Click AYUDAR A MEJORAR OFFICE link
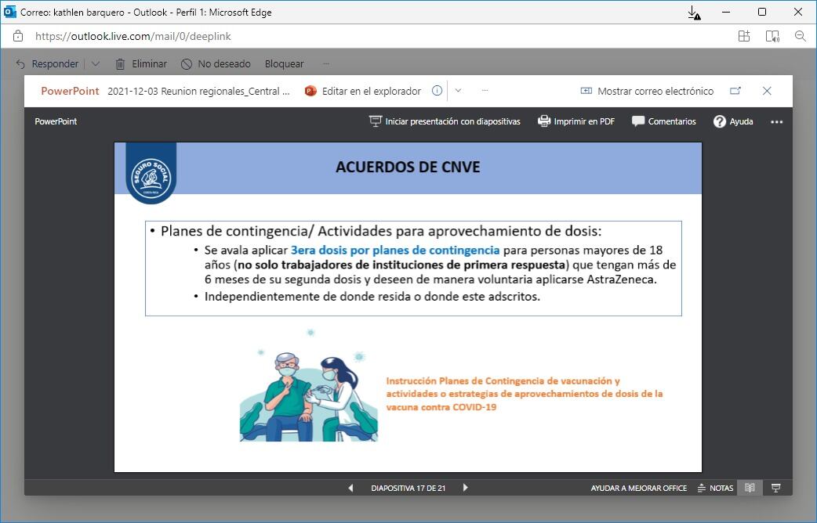This screenshot has width=817, height=523. pos(638,488)
